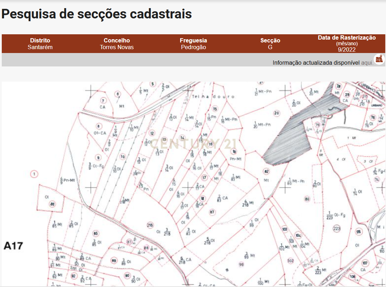386x287 pixels.
Task: Click the 'Data de Rasterização' 9/2022 cell
Action: (x=346, y=43)
